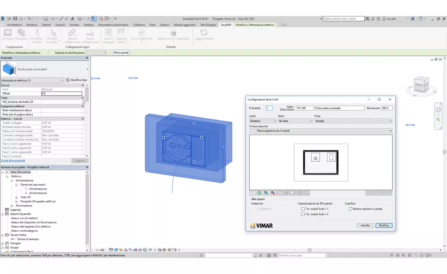Check 'Tot. moduli frutti = 1' option
Screen dimensions: 447x274
pyautogui.click(x=303, y=209)
